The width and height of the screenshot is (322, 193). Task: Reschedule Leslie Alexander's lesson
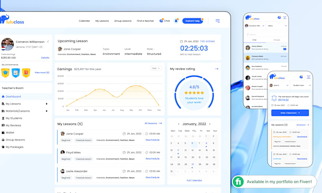(152, 177)
